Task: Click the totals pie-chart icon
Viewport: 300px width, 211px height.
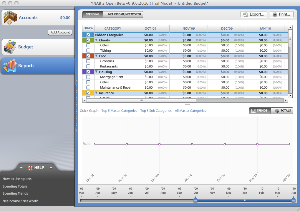Action: tap(277, 111)
